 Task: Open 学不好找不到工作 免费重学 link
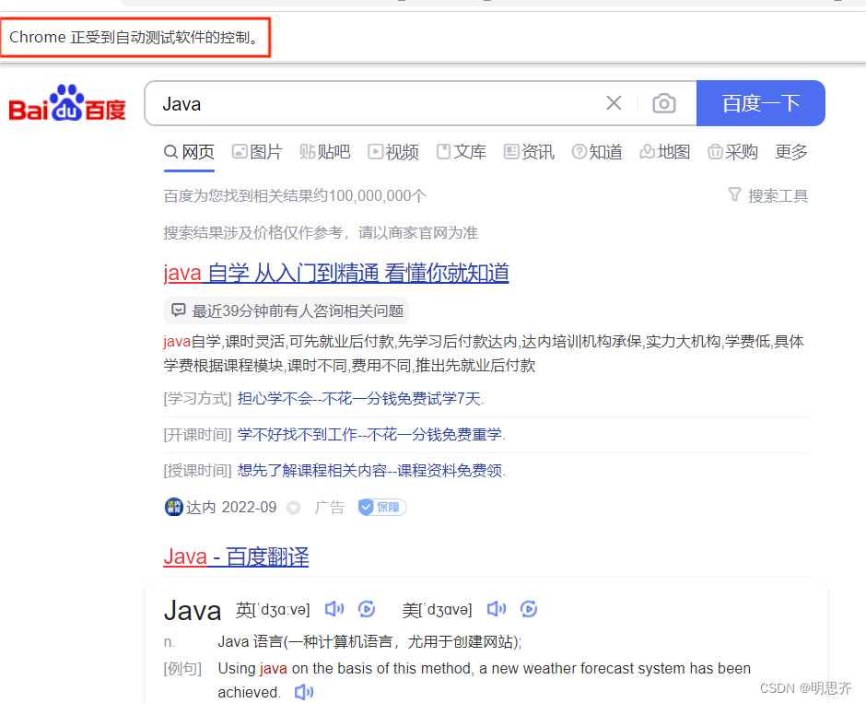coord(371,435)
